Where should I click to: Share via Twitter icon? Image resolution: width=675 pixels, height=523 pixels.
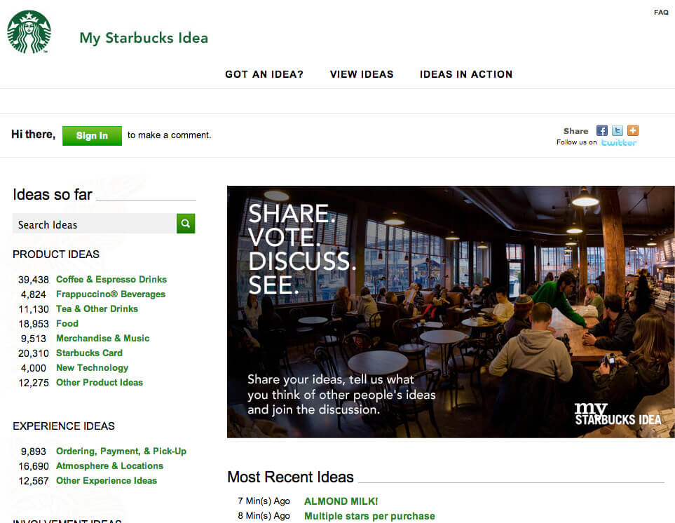(x=618, y=130)
